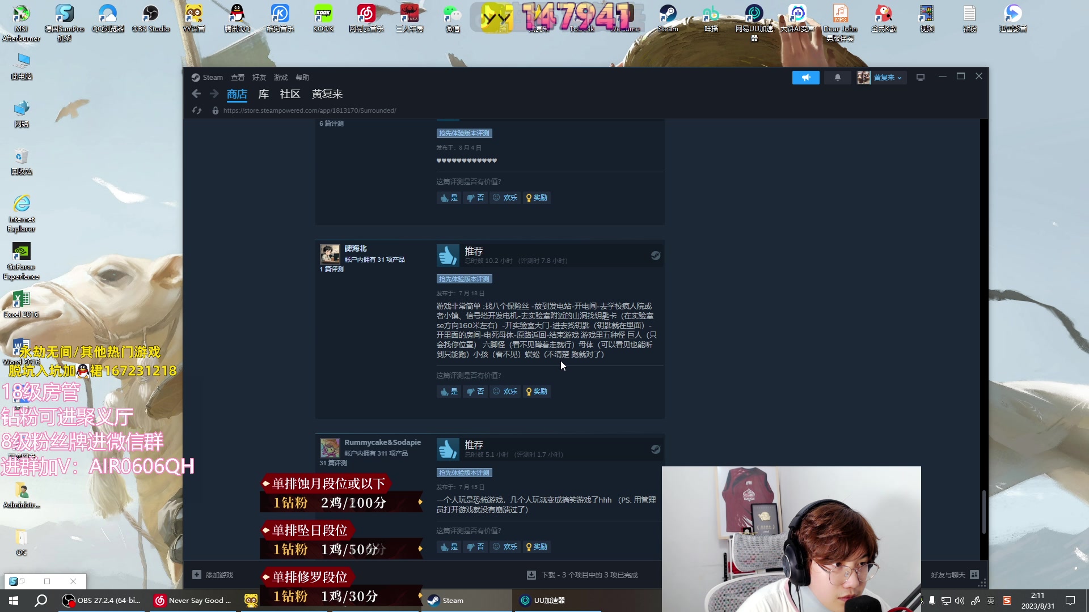Screen dimensions: 1089x612
Task: Click the Steam source icon on Rummycake&Sodapie review
Action: [655, 449]
